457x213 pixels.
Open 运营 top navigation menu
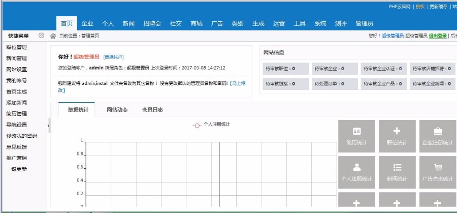pos(279,23)
